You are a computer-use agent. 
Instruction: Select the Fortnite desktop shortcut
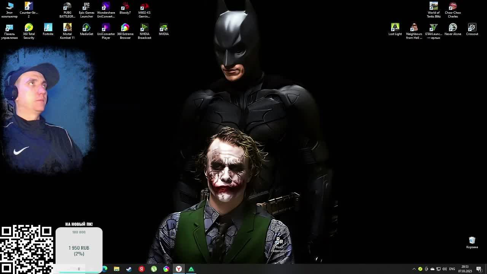pos(48,30)
